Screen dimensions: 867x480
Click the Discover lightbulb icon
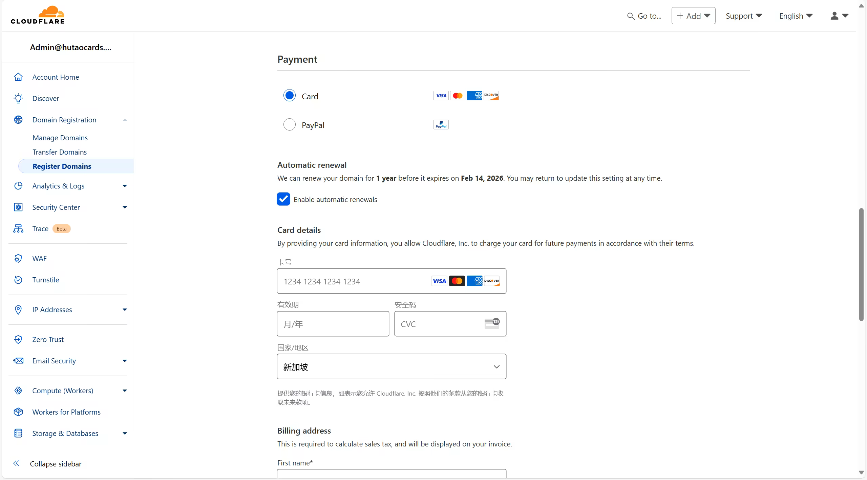point(18,99)
